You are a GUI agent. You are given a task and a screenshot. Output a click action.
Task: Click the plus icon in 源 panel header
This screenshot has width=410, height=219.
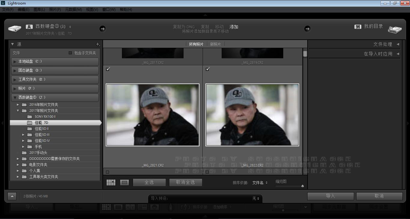click(98, 44)
